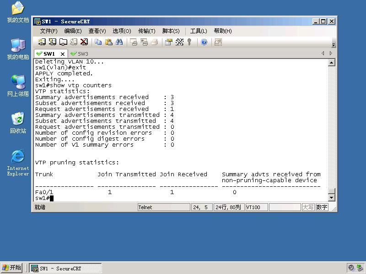
Task: Click the 'VTP pruning statistics:' line
Action: (77, 163)
